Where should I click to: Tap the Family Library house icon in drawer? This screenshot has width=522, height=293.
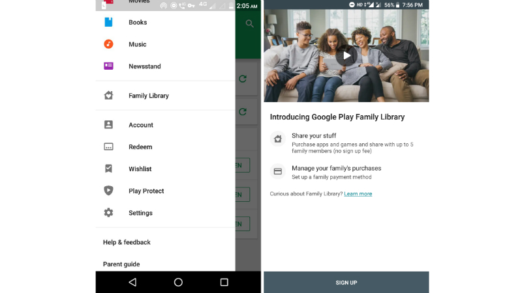tap(108, 95)
